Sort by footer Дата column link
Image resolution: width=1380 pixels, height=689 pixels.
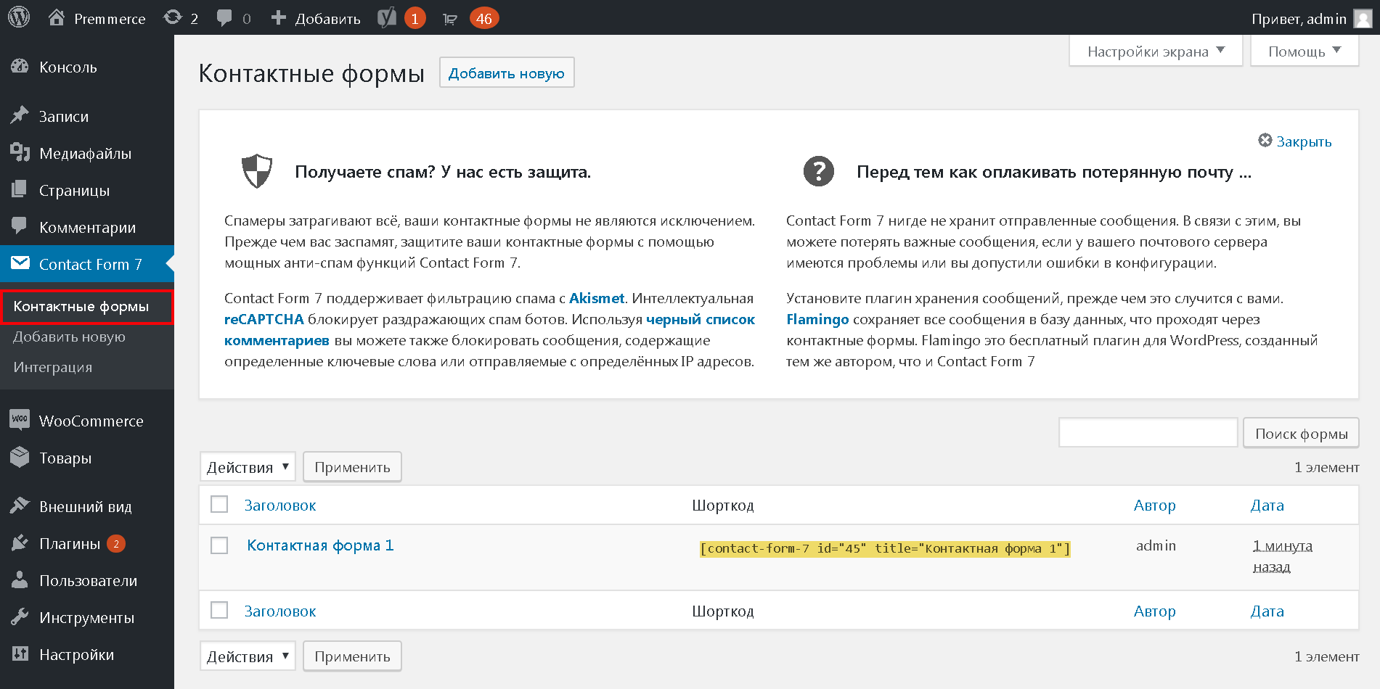point(1267,611)
